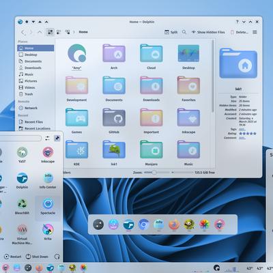Select Desktop in Places sidebar
The width and height of the screenshot is (273, 273).
[x=35, y=55]
